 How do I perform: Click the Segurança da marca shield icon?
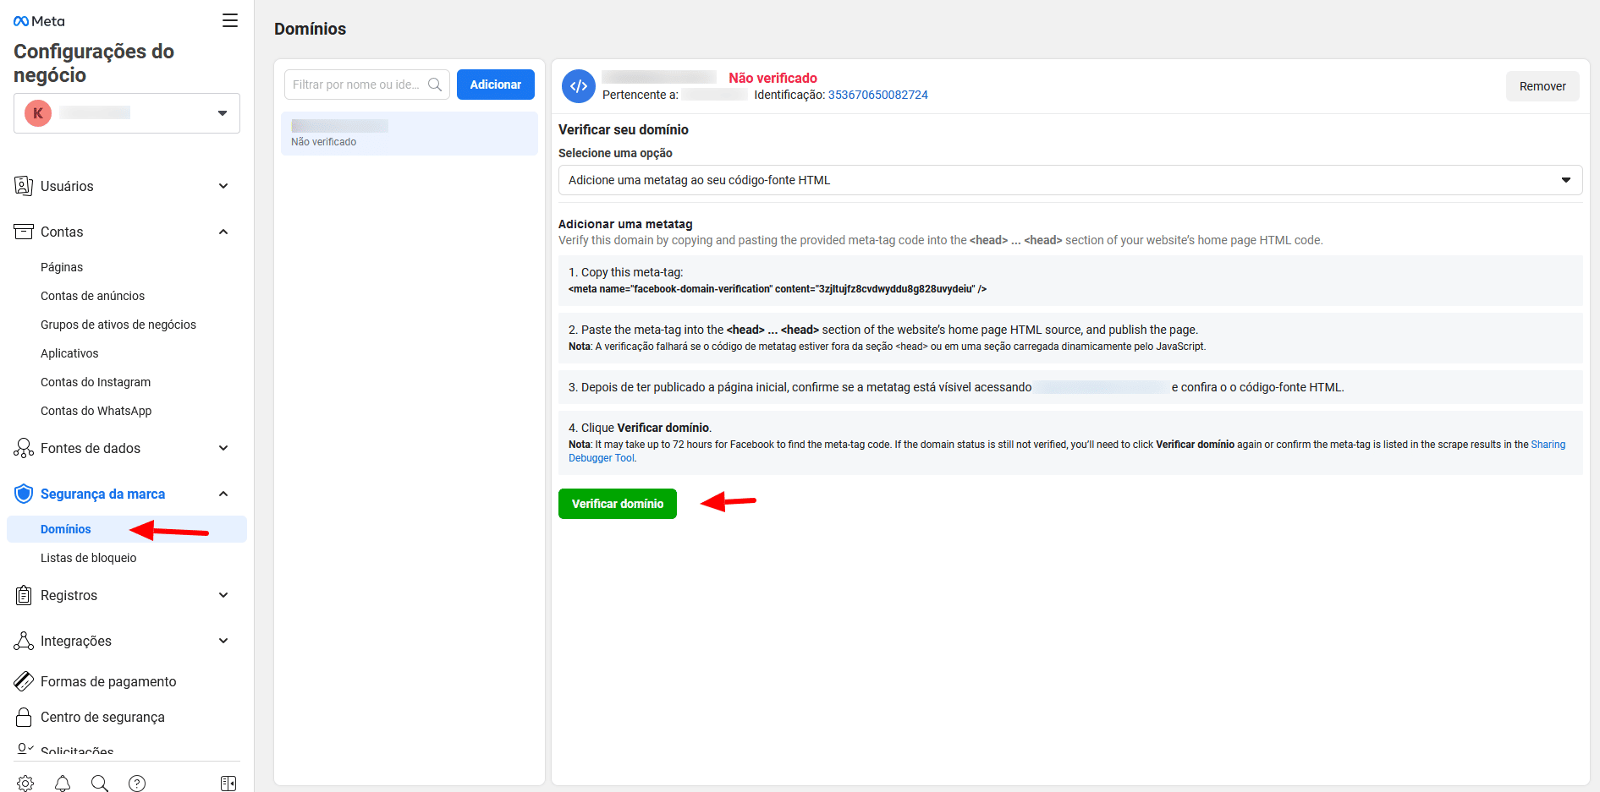[24, 494]
